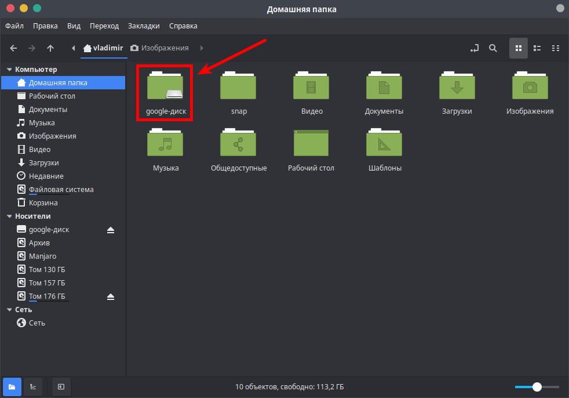This screenshot has height=398, width=569.
Task: Toggle the location entry field icon
Action: point(474,48)
